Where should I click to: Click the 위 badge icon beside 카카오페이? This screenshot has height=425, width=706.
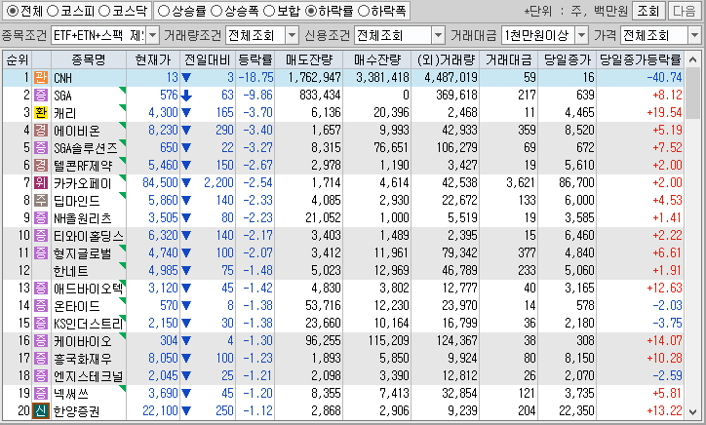click(41, 183)
